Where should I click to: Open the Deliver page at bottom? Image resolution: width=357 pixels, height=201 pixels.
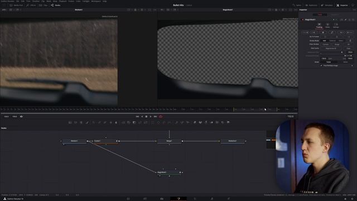[x=229, y=199]
